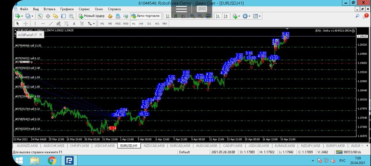Activate the crosshair cursor mode
The height and width of the screenshot is (166, 371).
point(26,23)
